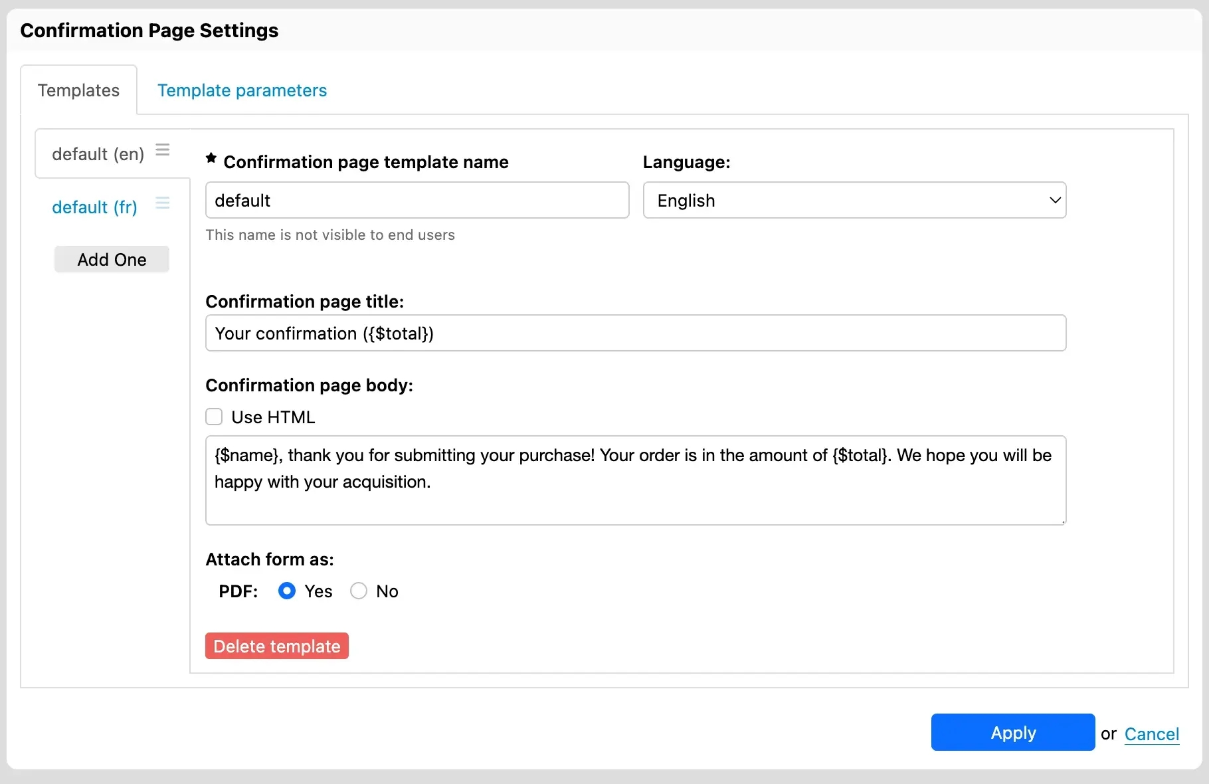
Task: Open the Cancel link
Action: (x=1152, y=734)
